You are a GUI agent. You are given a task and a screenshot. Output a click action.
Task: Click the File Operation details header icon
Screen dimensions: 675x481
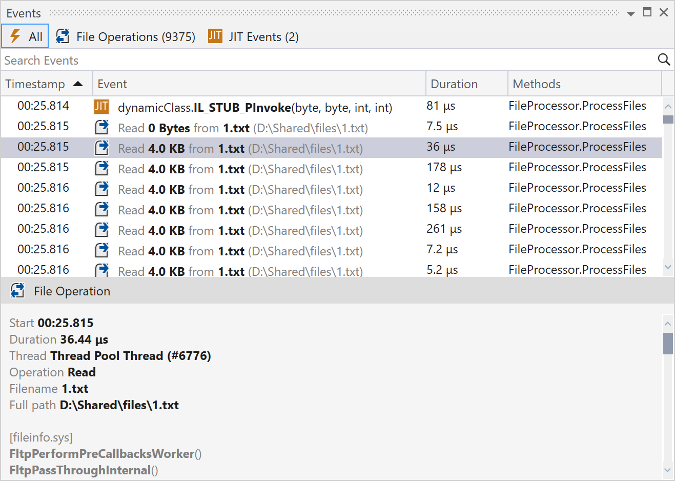[x=17, y=291]
